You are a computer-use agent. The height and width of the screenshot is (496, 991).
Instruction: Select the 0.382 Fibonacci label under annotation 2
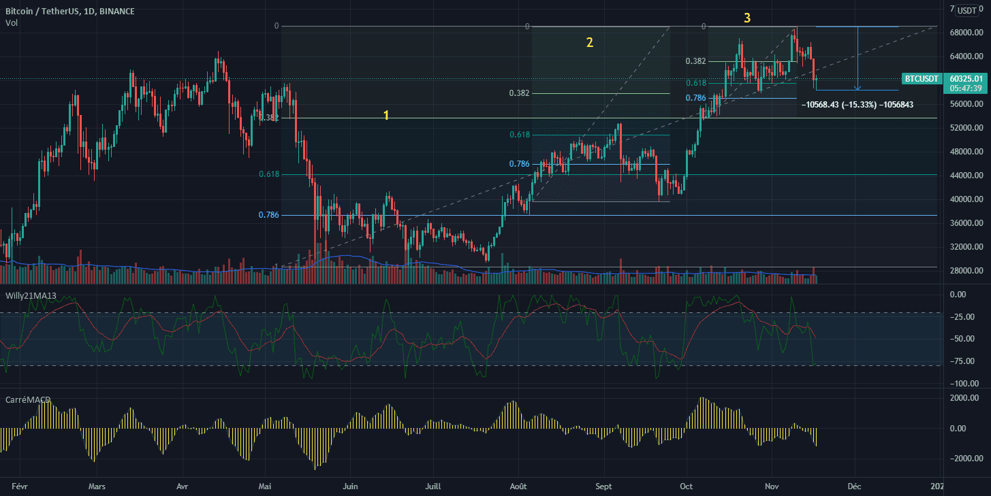tap(519, 93)
